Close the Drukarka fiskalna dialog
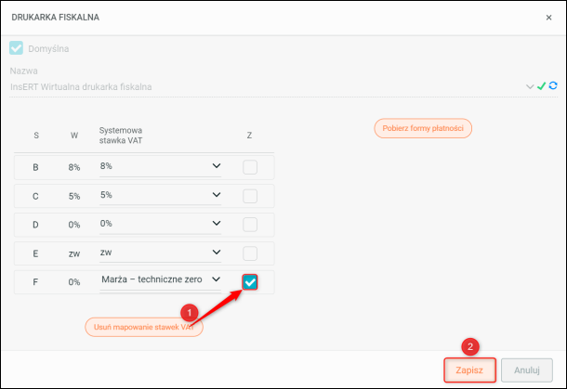Screen dimensions: 567x389 548,17
